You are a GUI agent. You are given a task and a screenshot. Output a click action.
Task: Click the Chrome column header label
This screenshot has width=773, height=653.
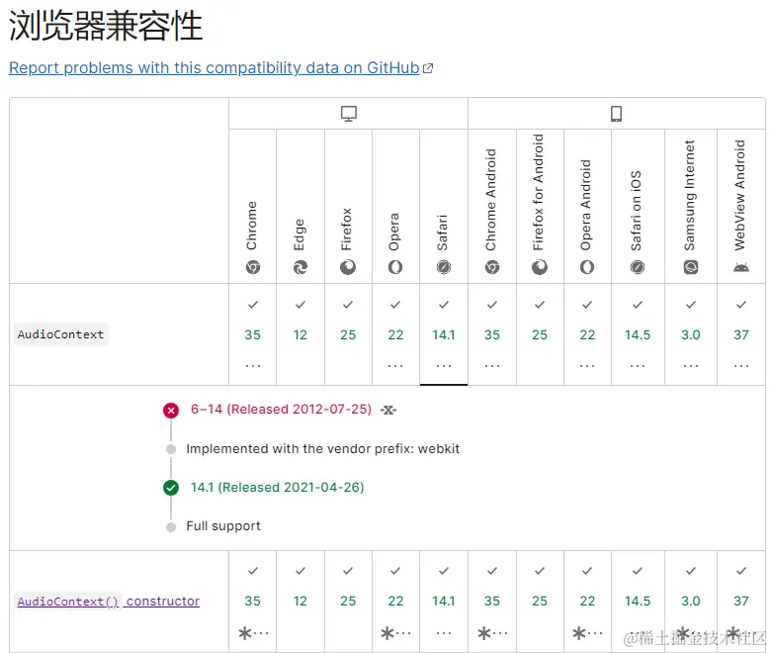[x=252, y=226]
